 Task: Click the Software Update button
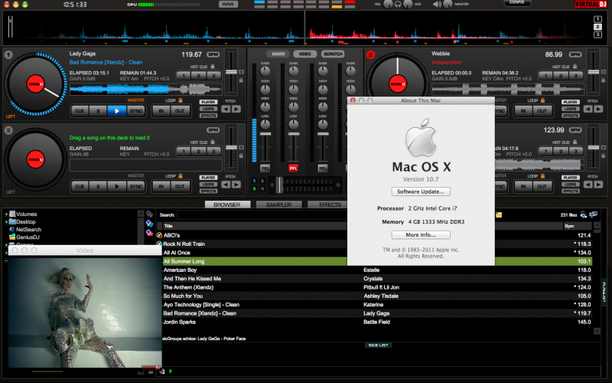[x=420, y=191]
